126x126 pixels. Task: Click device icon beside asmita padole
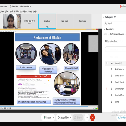click(x=112, y=76)
